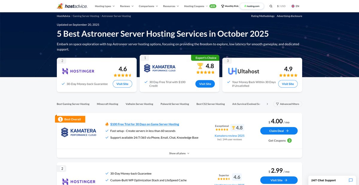Click Kamatera logo in Best Overall listing

click(79, 132)
